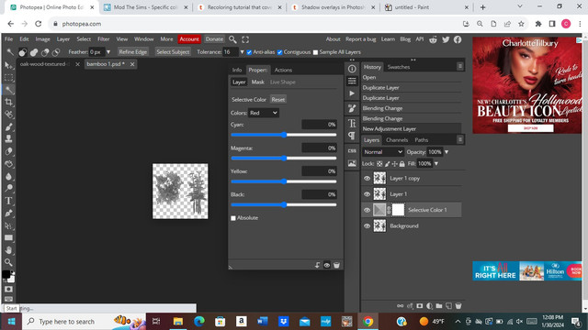Hide the Layer 1 copy layer

pos(367,179)
